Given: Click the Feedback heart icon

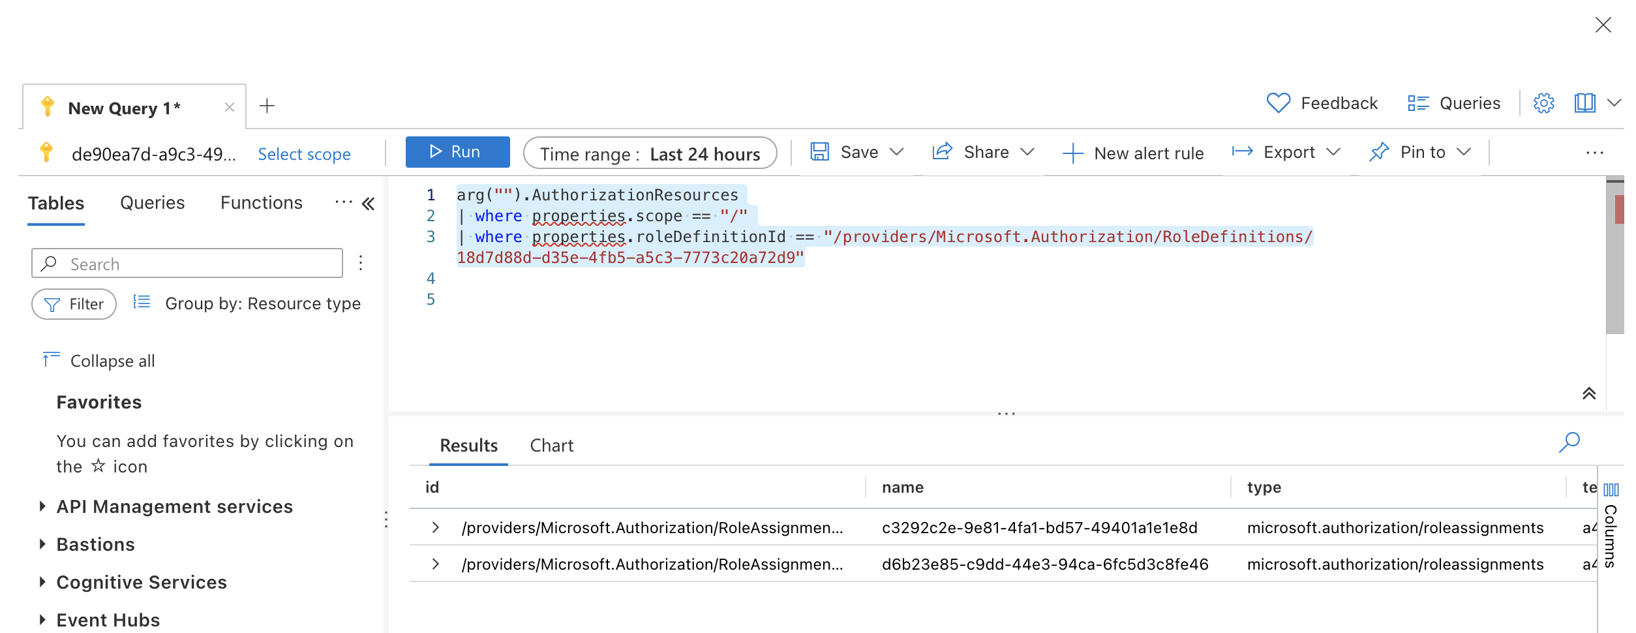Looking at the screenshot, I should click(1278, 103).
